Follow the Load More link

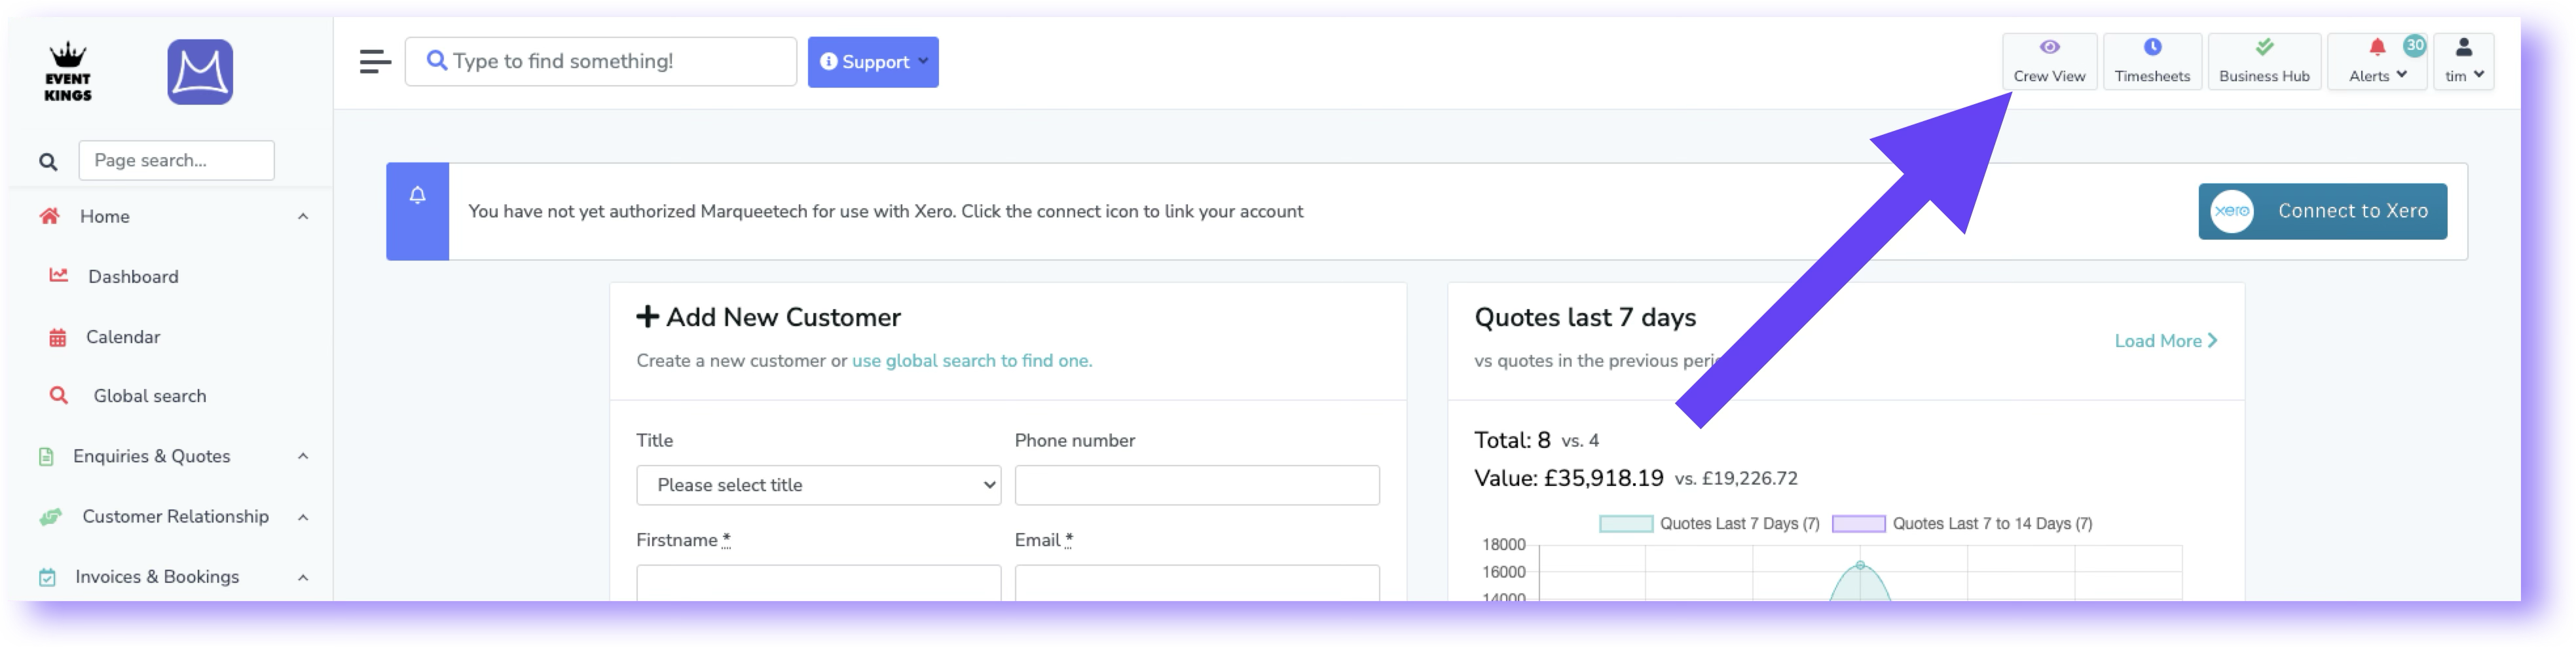point(2165,341)
